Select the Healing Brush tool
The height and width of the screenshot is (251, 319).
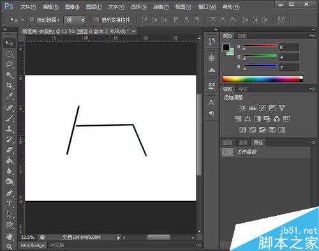9,108
